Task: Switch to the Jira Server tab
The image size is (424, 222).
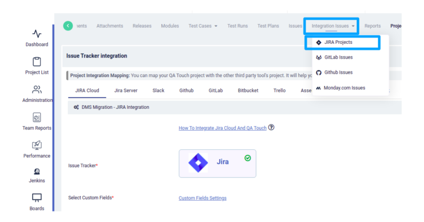Action: [x=126, y=90]
